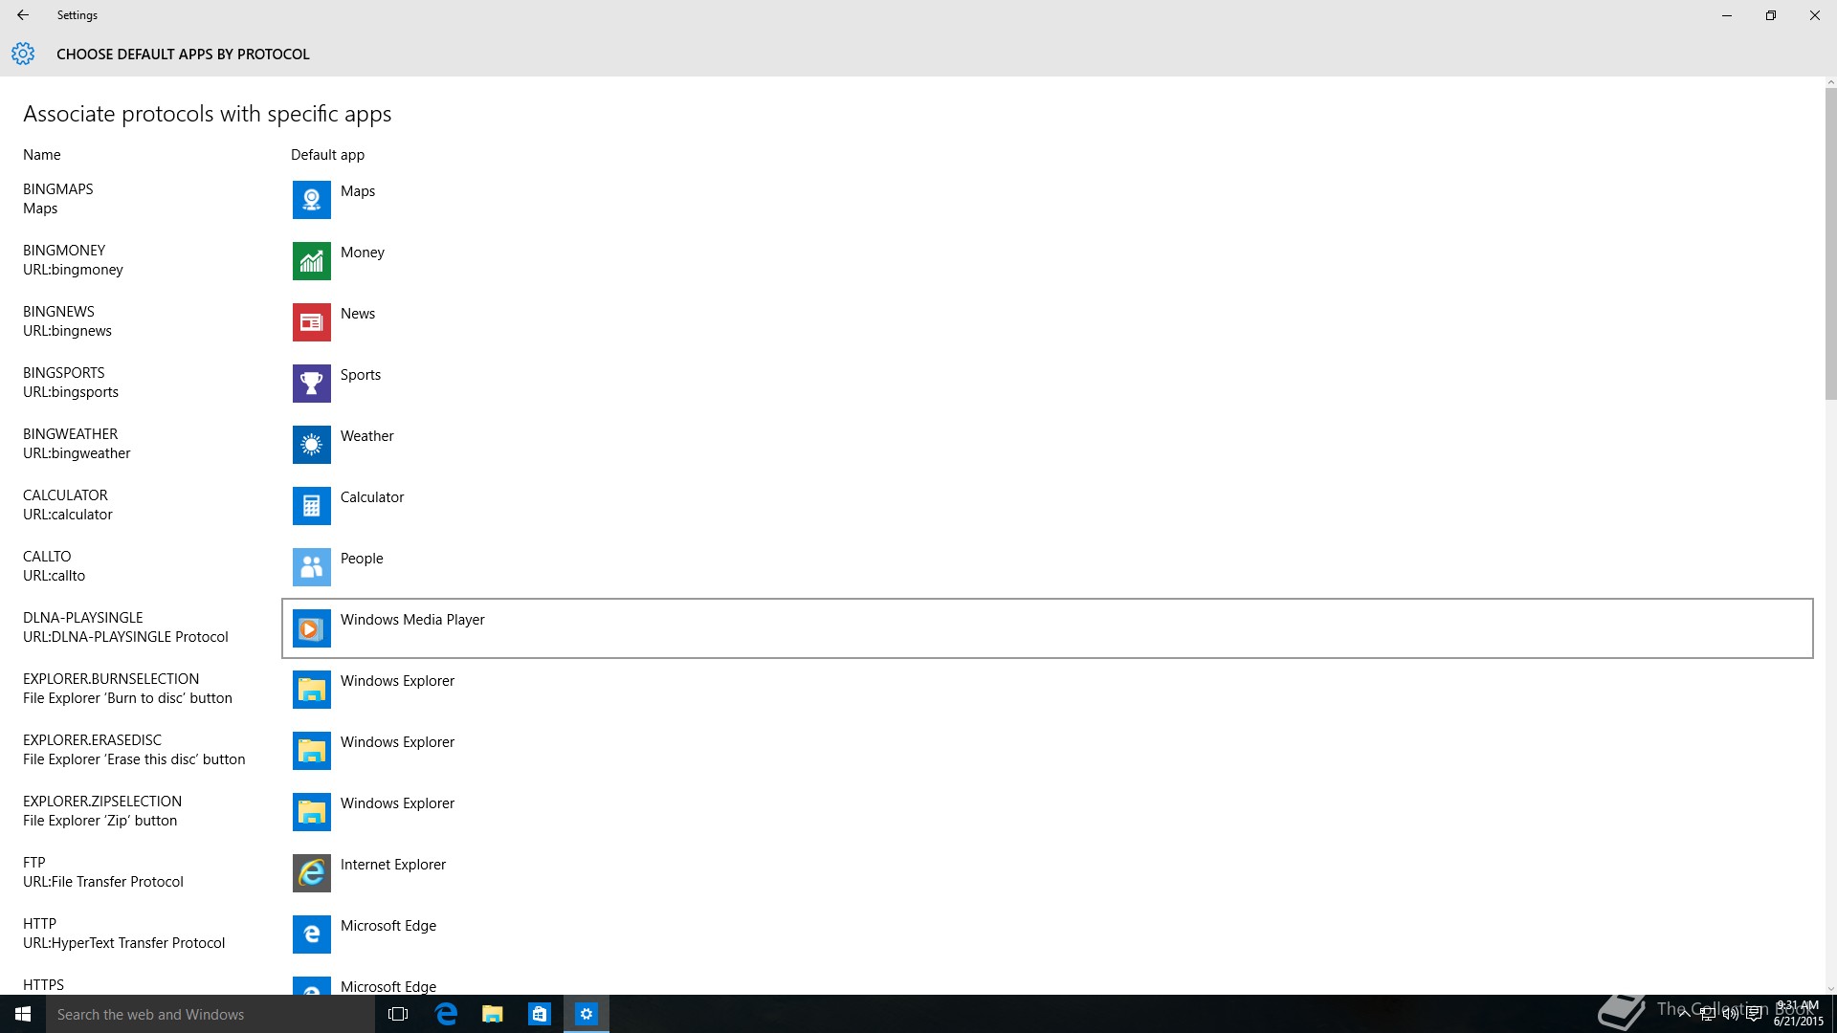Click Microsoft Edge label for HTTPS
1837x1033 pixels.
pos(388,986)
